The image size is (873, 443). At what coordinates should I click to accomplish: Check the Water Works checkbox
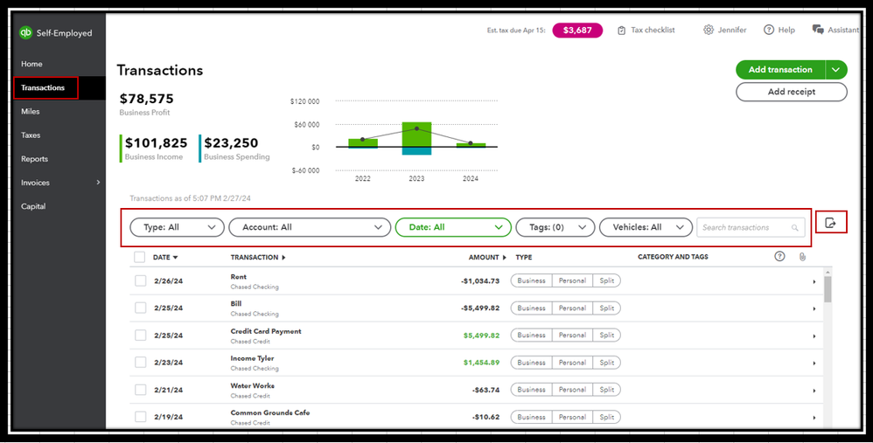tap(140, 390)
